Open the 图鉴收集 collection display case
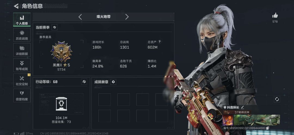 [x=61, y=104]
